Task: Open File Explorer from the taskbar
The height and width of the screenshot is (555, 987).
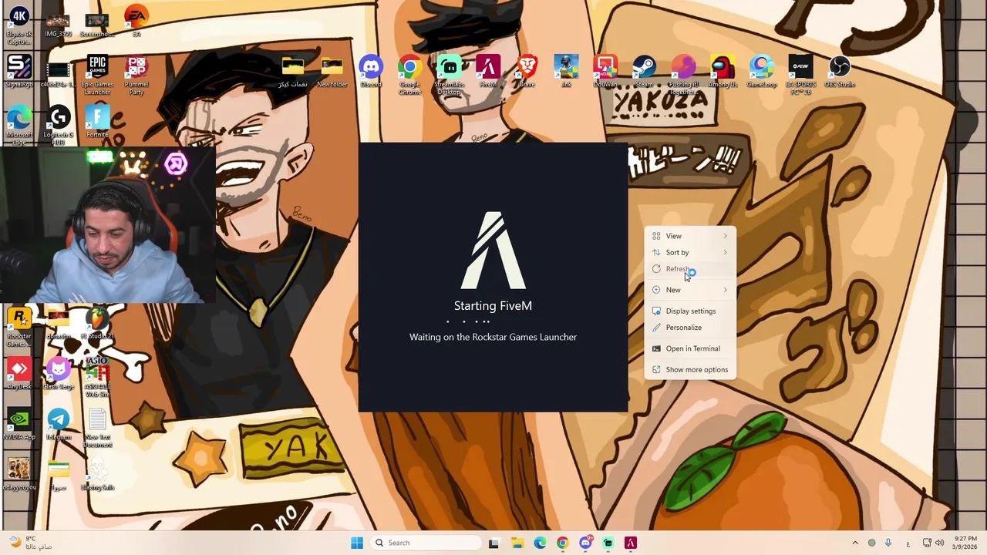Action: 517,543
